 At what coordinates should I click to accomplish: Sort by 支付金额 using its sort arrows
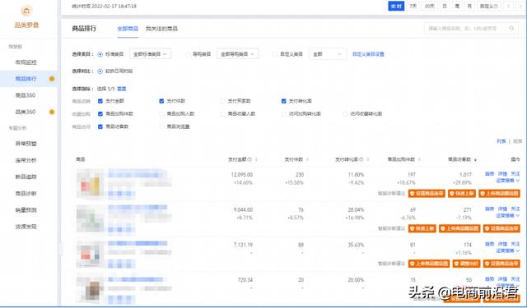point(256,160)
